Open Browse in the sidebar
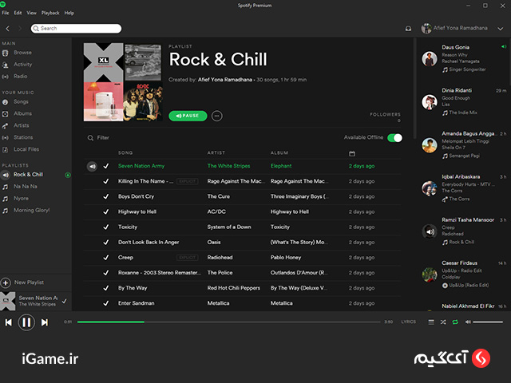This screenshot has height=383, width=511. point(22,53)
